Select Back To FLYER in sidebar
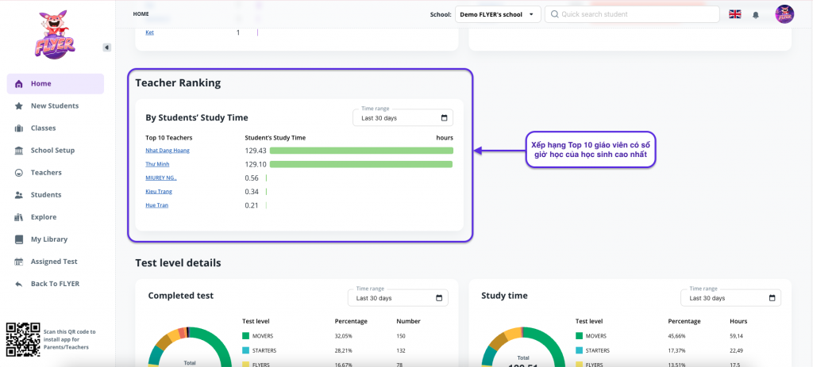Viewport: 813px width, 367px height. pyautogui.click(x=55, y=283)
